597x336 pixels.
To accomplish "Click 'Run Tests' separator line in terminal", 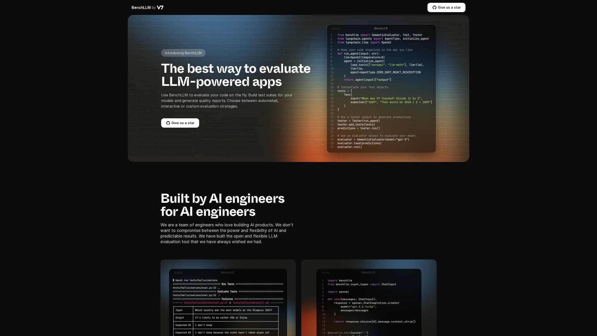I will pos(228,284).
